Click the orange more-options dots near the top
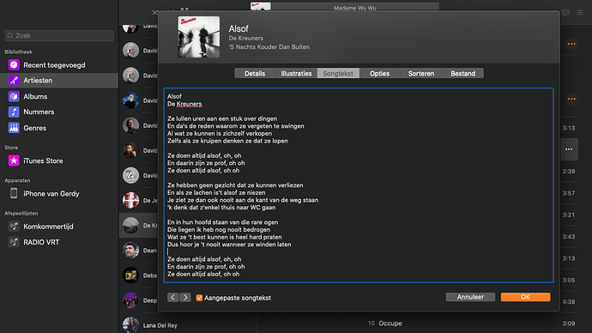592x333 pixels. [571, 44]
